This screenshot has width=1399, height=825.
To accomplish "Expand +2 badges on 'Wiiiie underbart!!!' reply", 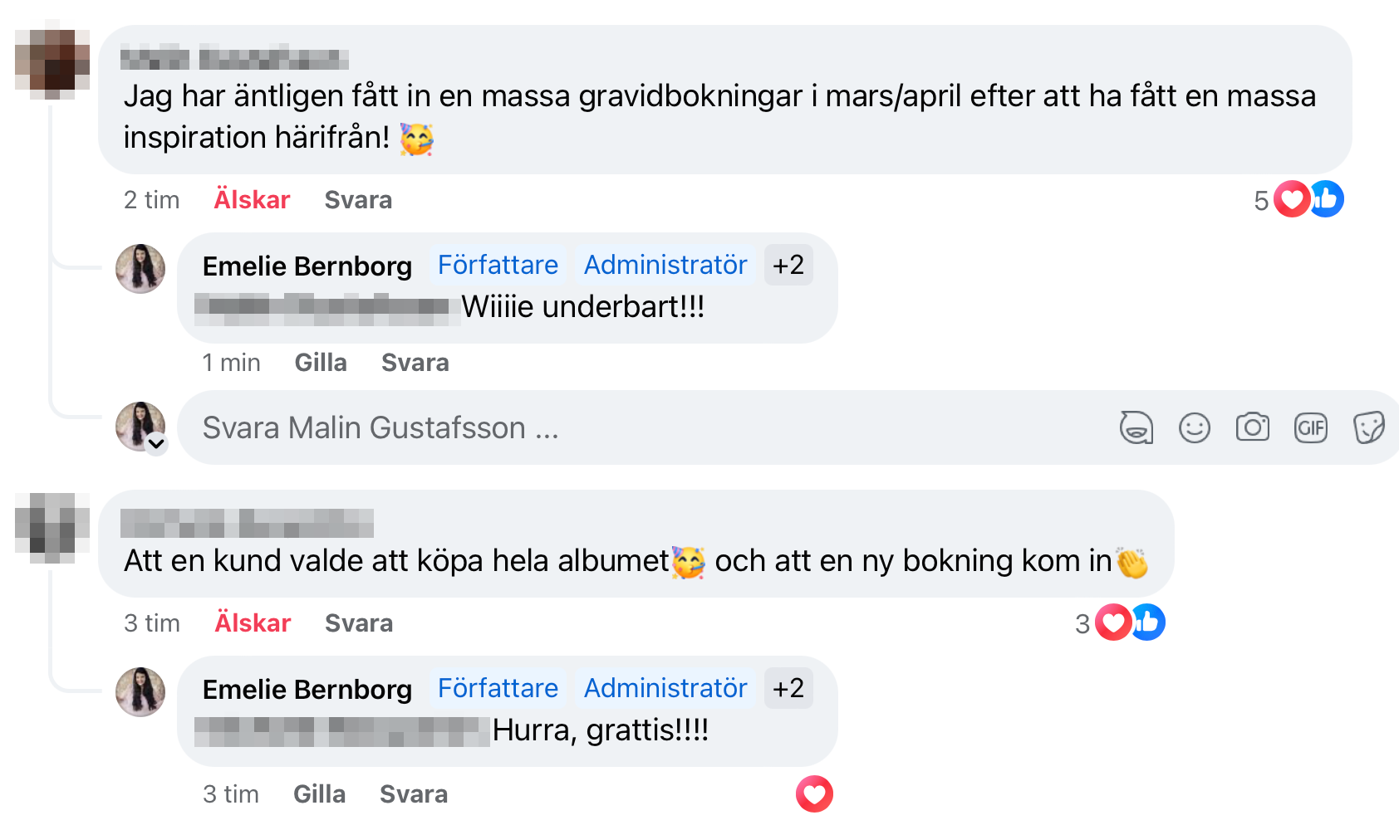I will [788, 266].
